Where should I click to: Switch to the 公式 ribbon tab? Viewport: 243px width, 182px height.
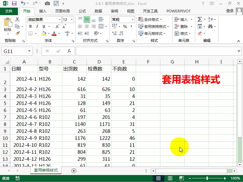coord(82,11)
